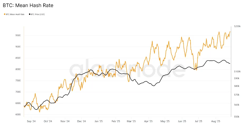The height and width of the screenshot is (129, 248).
Task: Select the May '25 date axis label
Action: coord(164,122)
